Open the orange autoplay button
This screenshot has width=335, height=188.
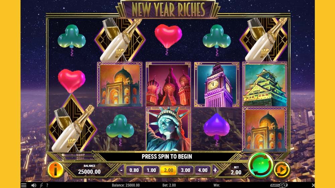pos(282,170)
